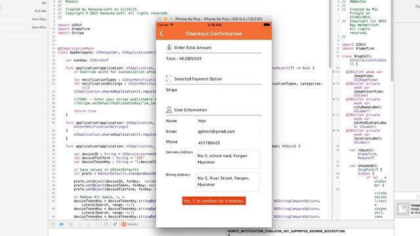Click the Email field with pphmit@gmail.com

[x=228, y=131]
